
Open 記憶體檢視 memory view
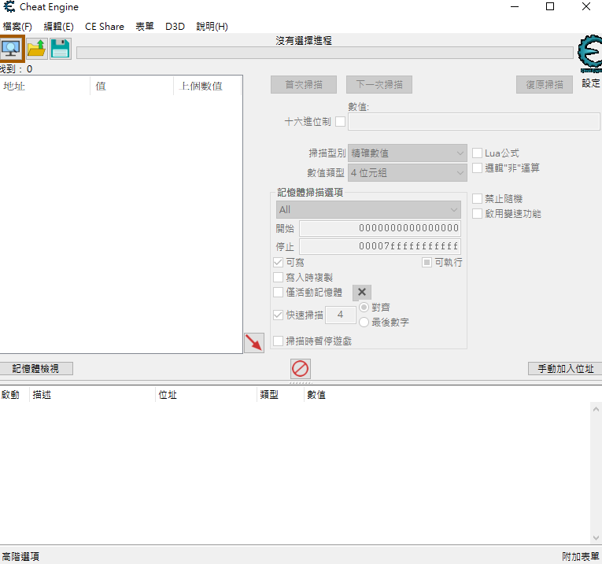36,369
